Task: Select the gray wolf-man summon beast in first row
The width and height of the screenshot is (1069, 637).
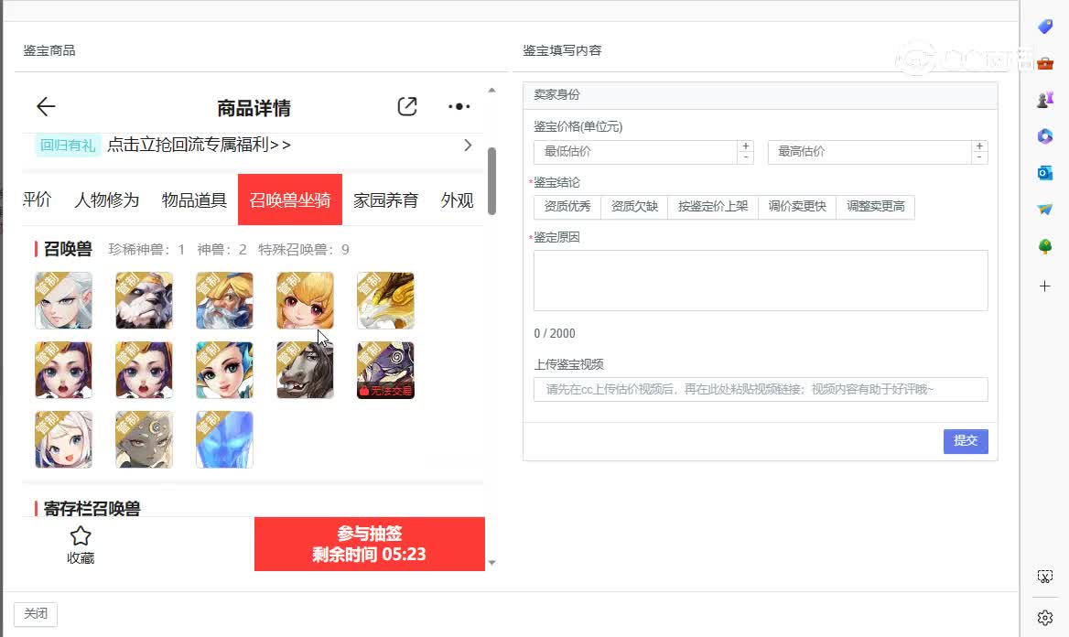Action: [144, 301]
